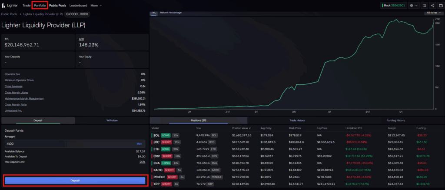Open the globe language selector
This screenshot has width=445, height=190.
[x=414, y=5]
